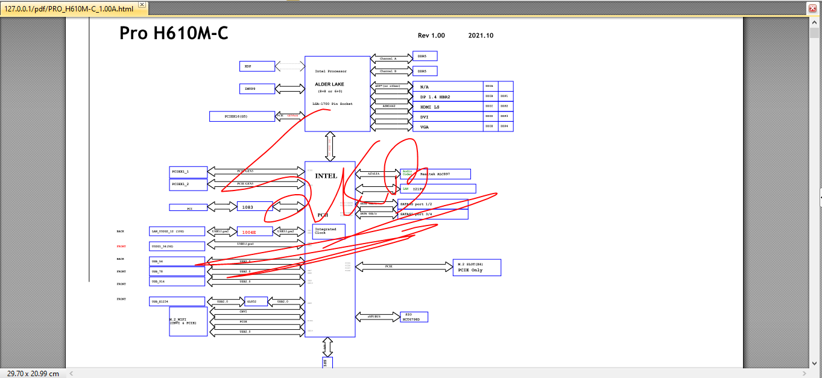Click the red 1004B block
Viewport: 822px width, 378px height.
coord(255,232)
